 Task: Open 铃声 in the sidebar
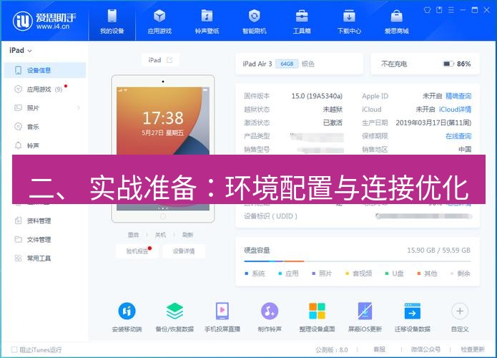[45, 145]
